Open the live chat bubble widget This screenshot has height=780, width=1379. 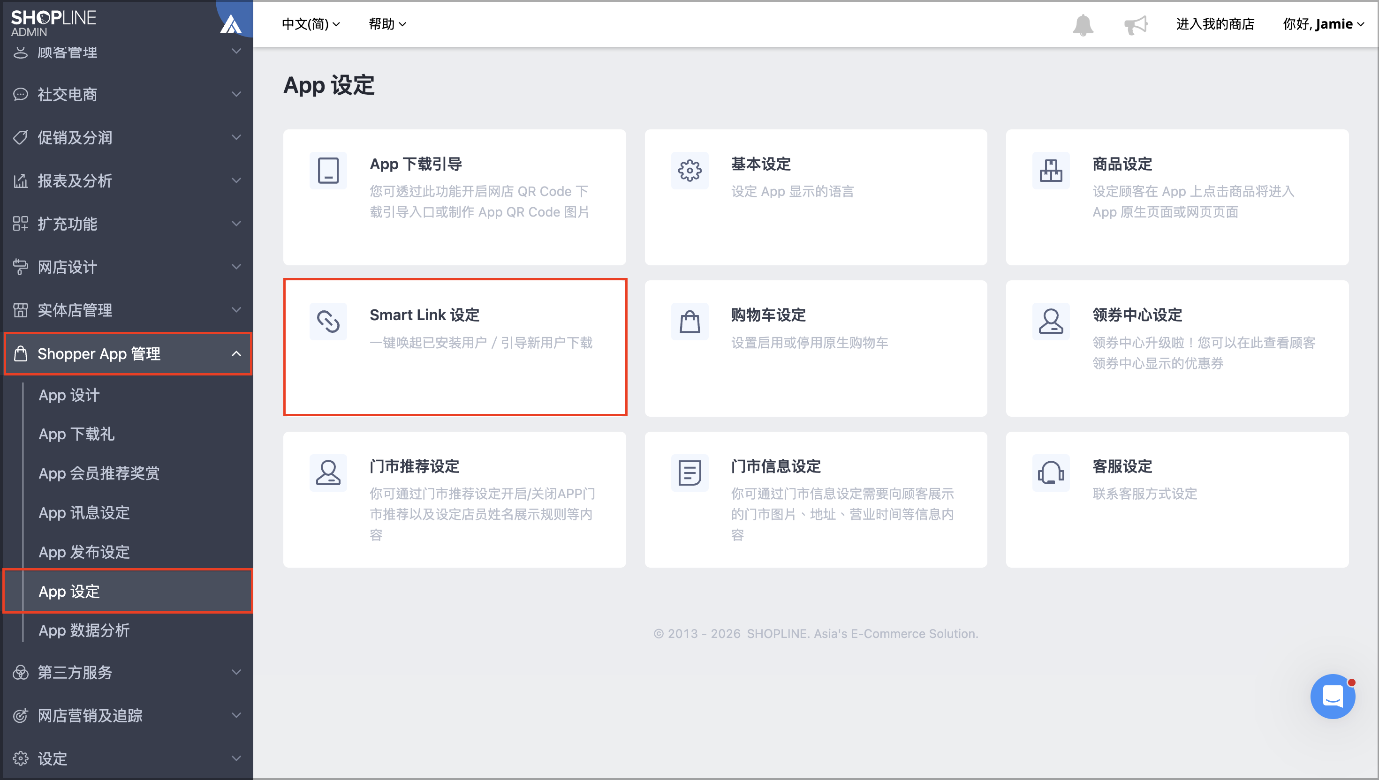click(x=1333, y=696)
